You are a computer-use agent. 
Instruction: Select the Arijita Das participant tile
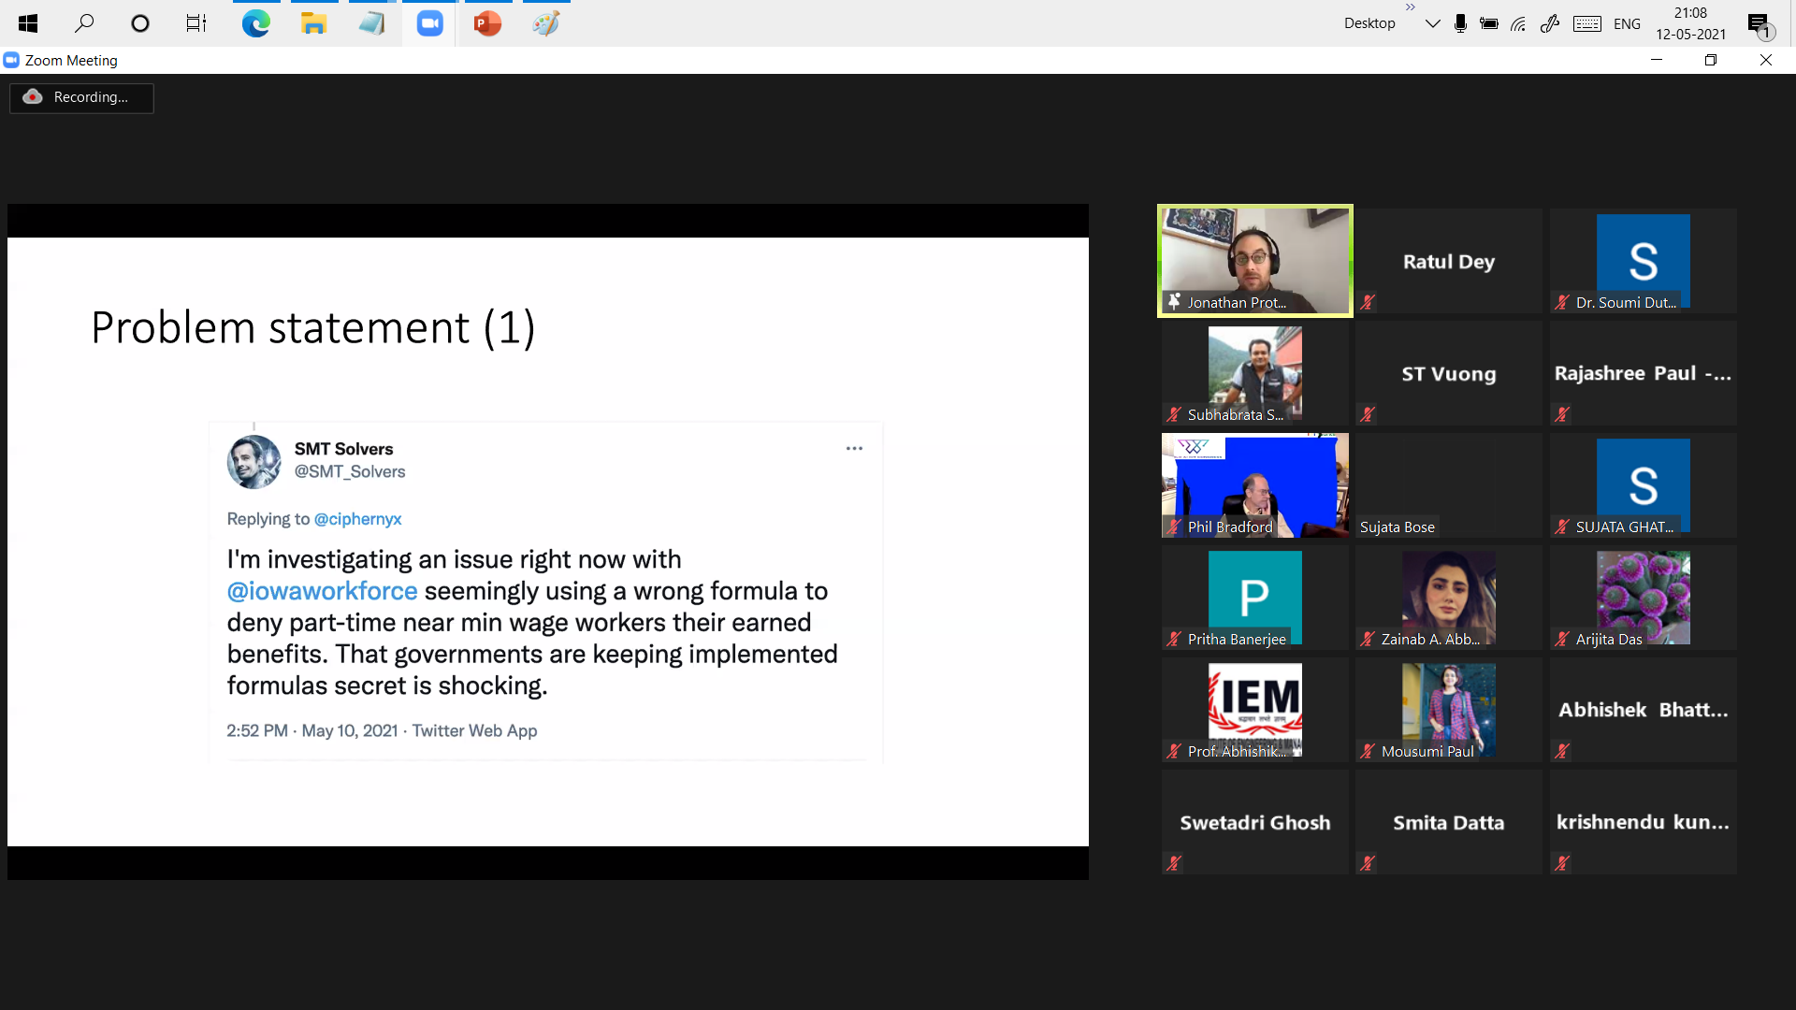click(x=1643, y=598)
